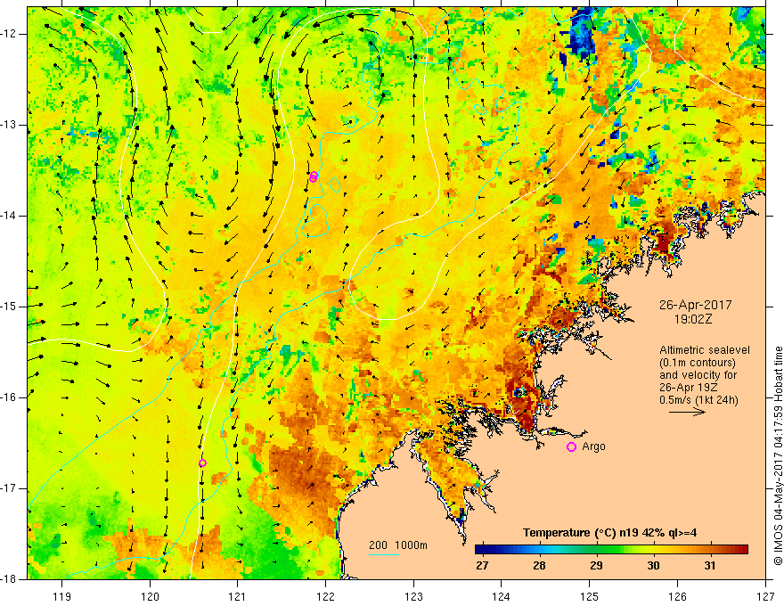Click latitude axis label '-12'
784x606 pixels.
(x=10, y=34)
